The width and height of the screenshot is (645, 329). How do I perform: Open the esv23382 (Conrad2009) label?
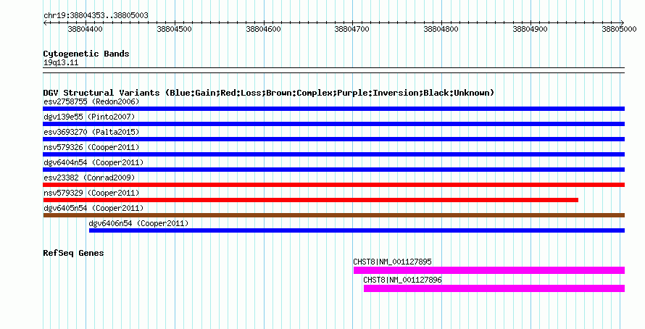[89, 178]
